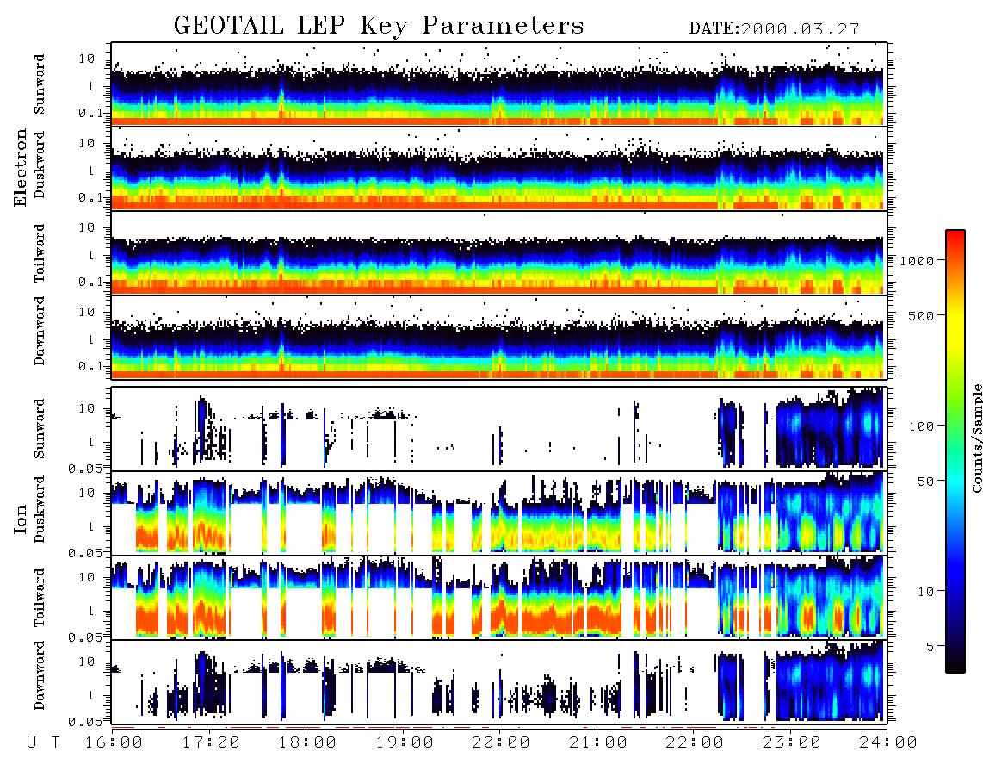Select the Ion Tailward panel label
983x758 pixels.
pos(40,598)
